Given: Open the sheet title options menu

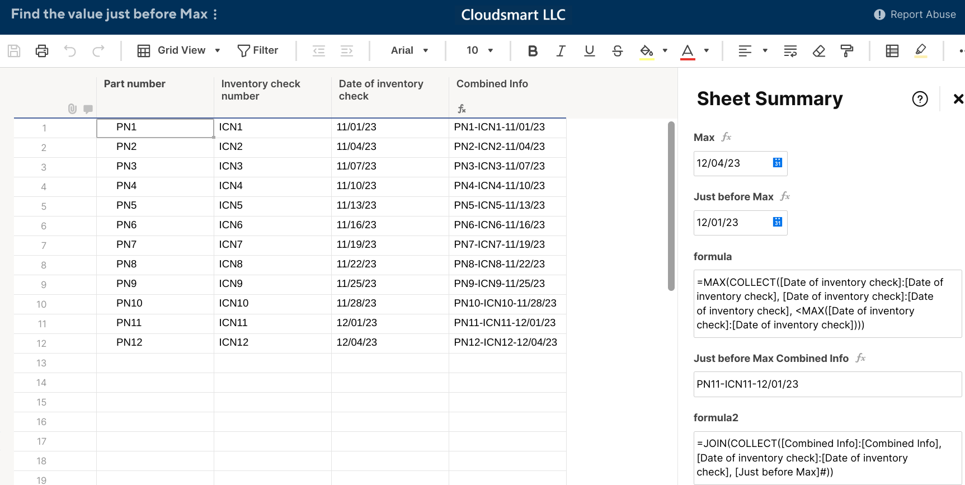Looking at the screenshot, I should 215,15.
